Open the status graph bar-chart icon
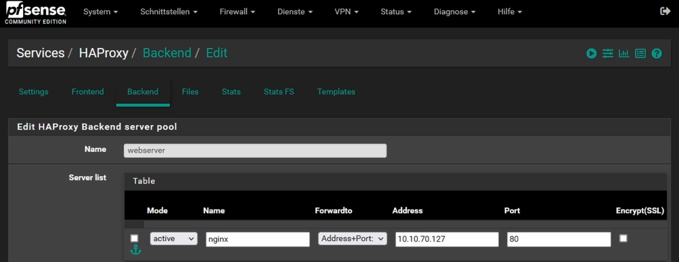This screenshot has width=679, height=262. coord(624,53)
